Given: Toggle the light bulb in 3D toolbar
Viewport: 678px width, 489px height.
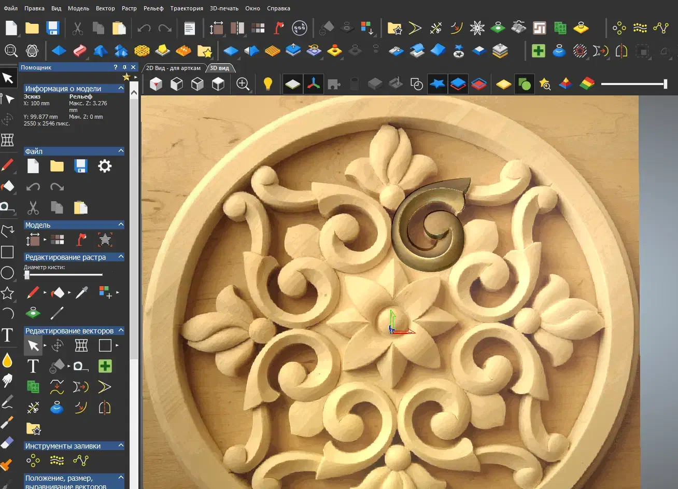Looking at the screenshot, I should point(268,84).
